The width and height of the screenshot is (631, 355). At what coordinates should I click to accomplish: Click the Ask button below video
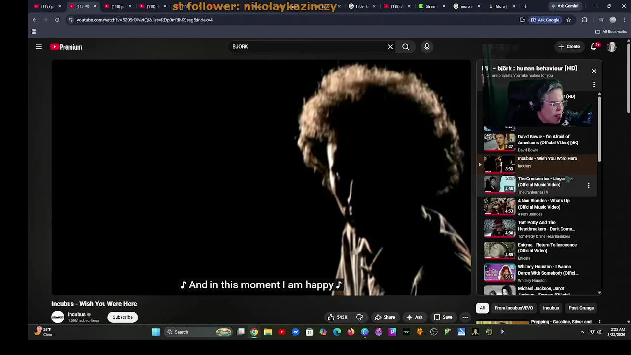point(414,317)
